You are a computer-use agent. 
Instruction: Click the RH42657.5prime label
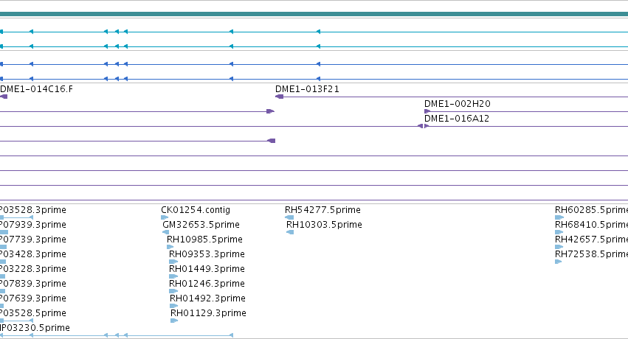pos(591,240)
